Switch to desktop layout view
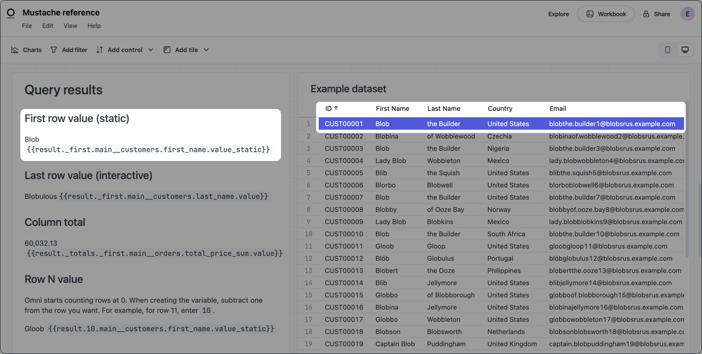 (x=685, y=50)
